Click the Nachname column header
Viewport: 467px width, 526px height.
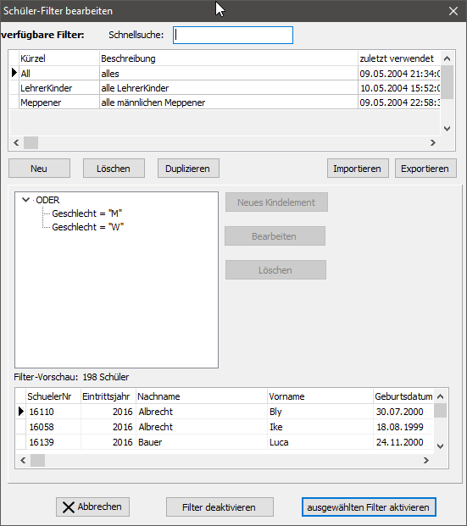202,396
